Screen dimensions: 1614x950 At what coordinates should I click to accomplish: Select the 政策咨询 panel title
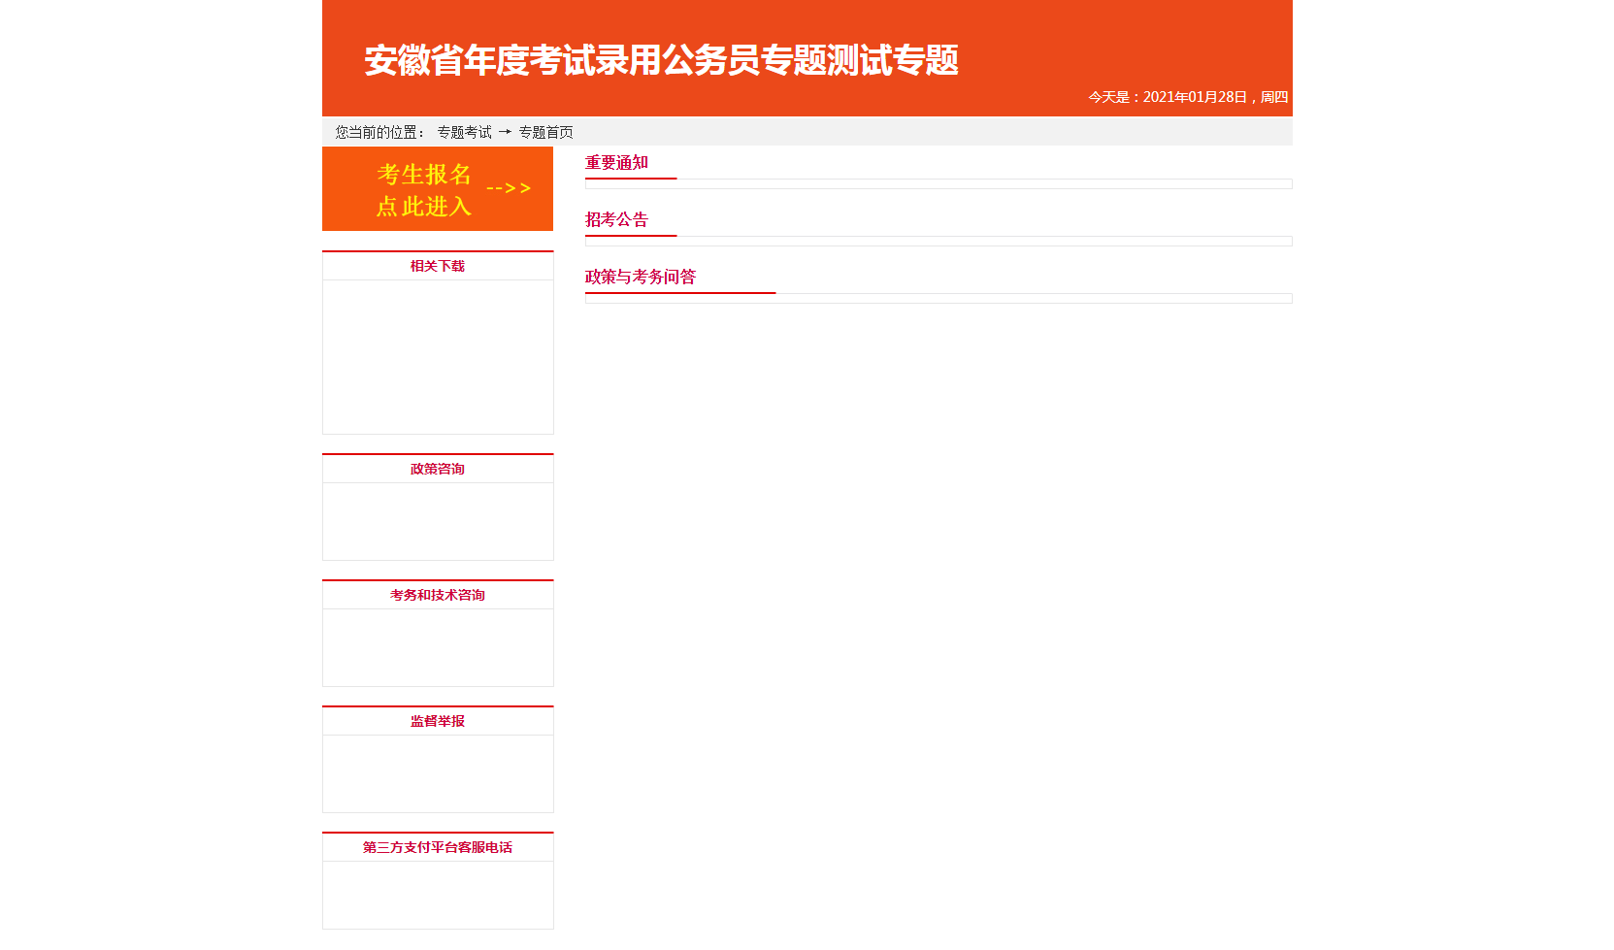pos(438,469)
